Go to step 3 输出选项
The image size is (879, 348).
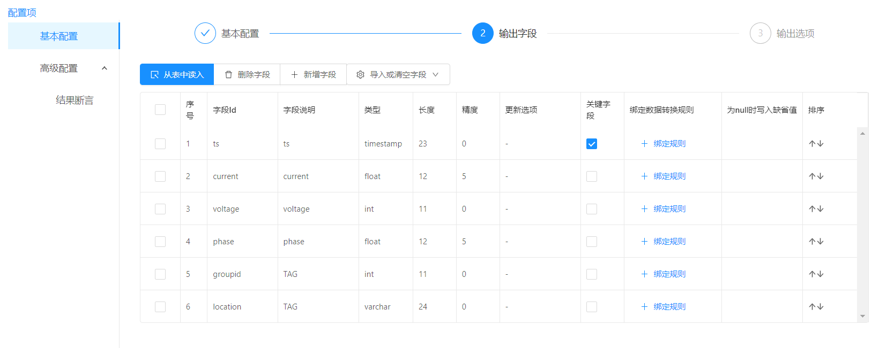[760, 33]
